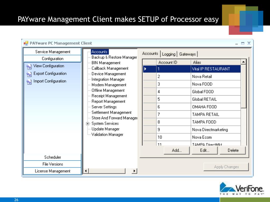Select Validation Manager tree item
The height and width of the screenshot is (202, 270).
(107, 134)
